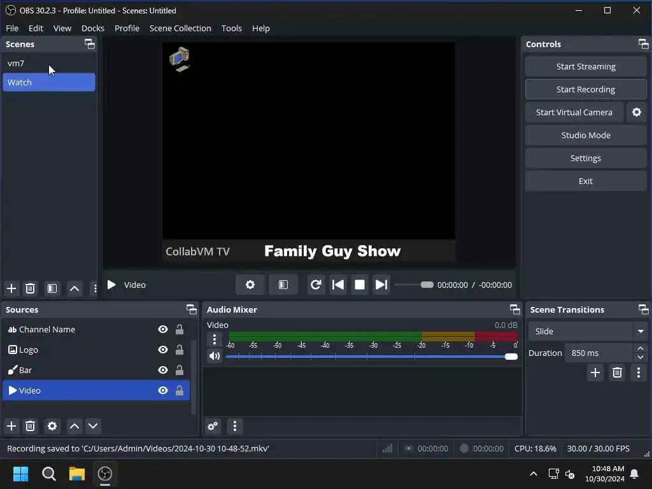Image resolution: width=652 pixels, height=489 pixels.
Task: Undock the Sources panel
Action: click(192, 309)
